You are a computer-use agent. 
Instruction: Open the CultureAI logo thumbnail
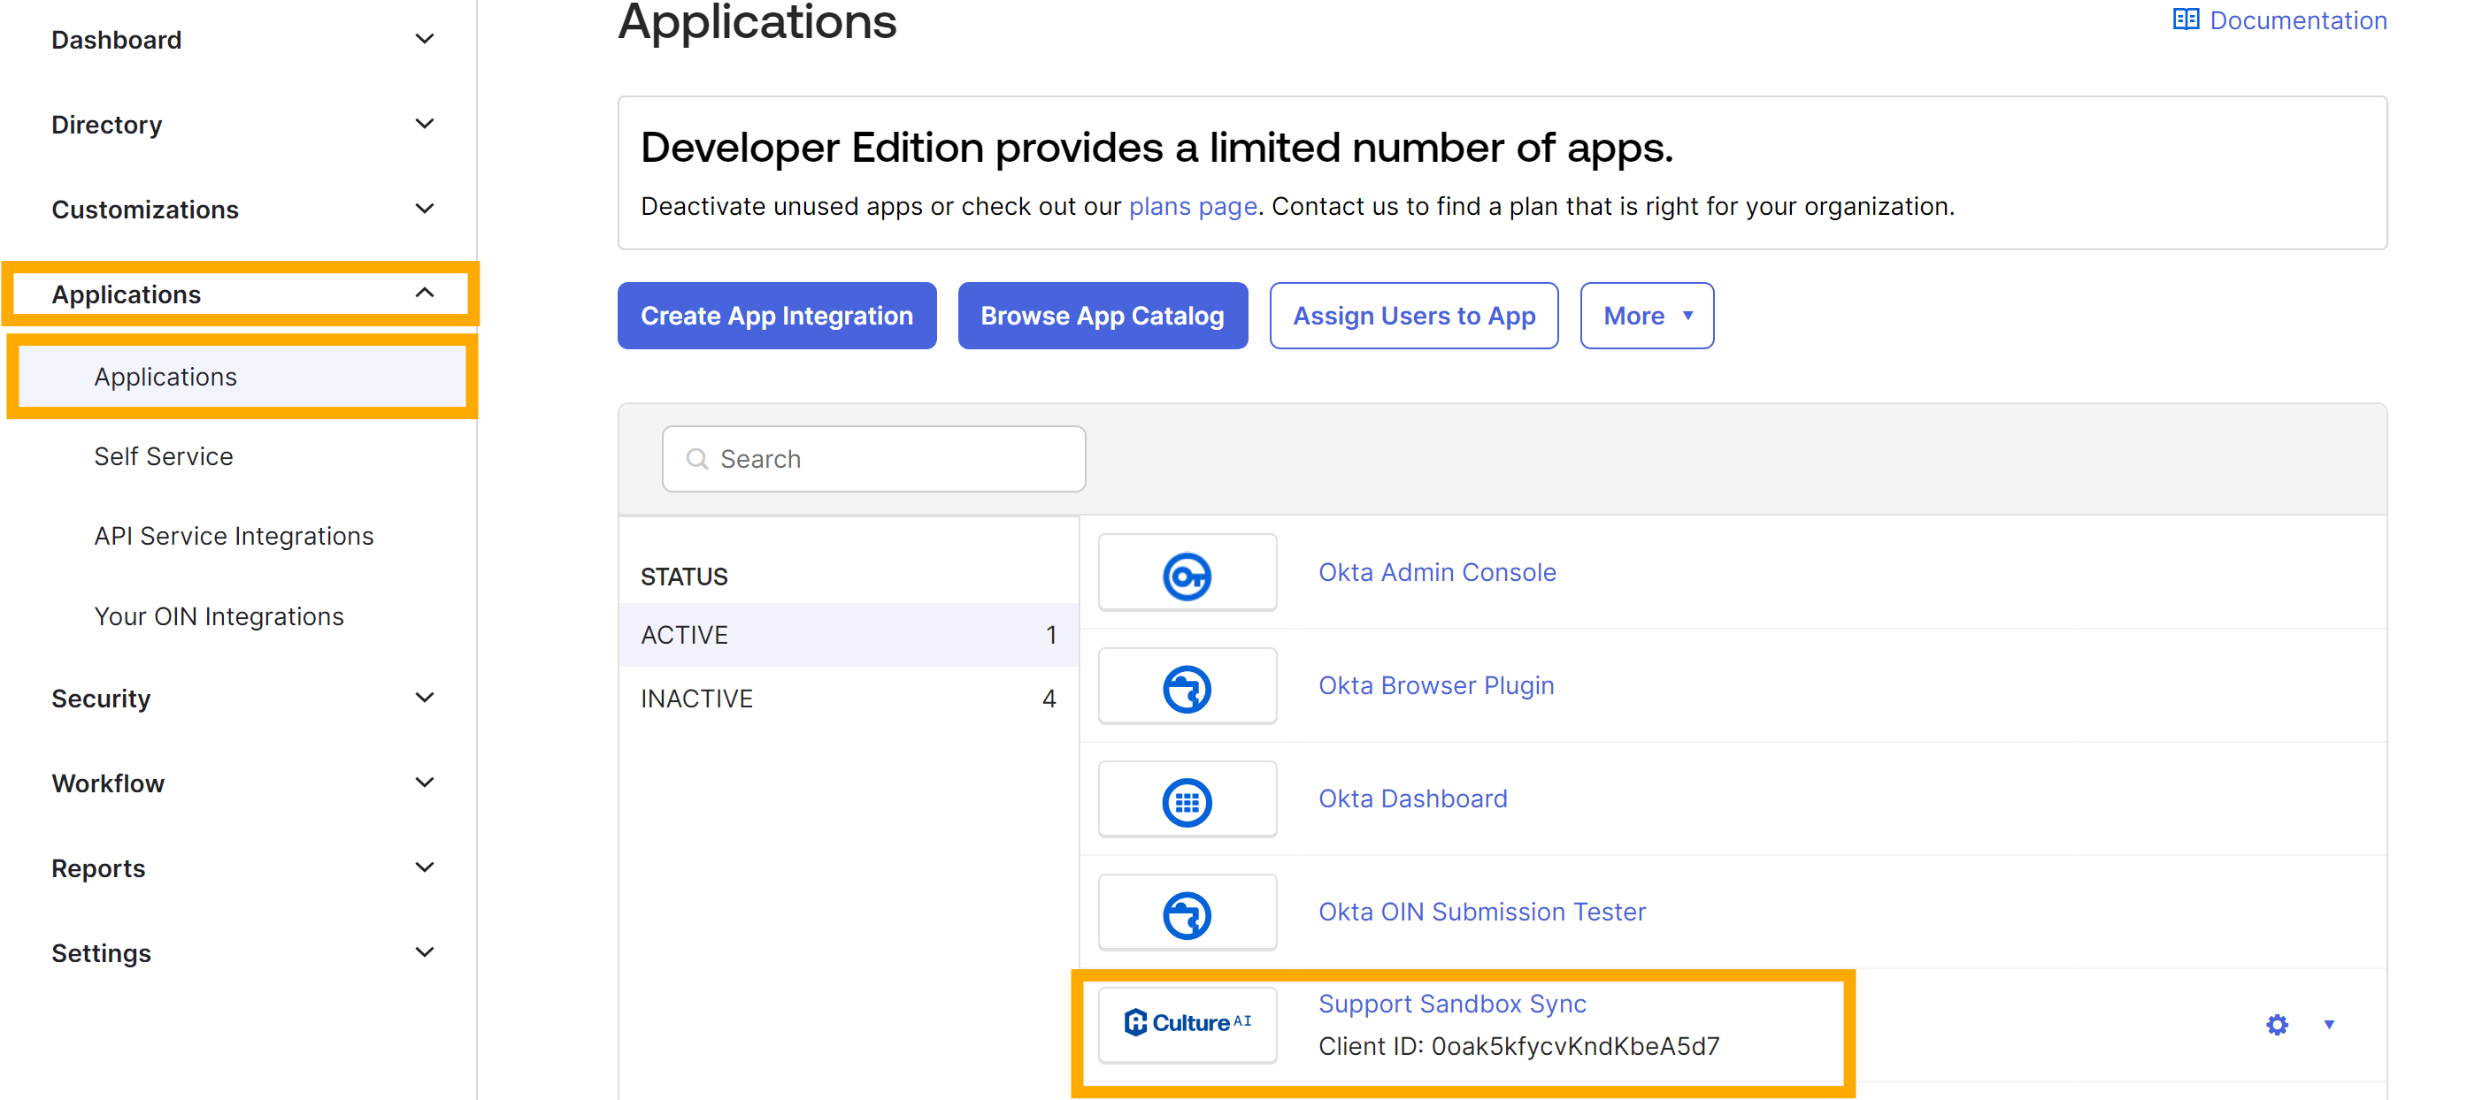(x=1187, y=1023)
